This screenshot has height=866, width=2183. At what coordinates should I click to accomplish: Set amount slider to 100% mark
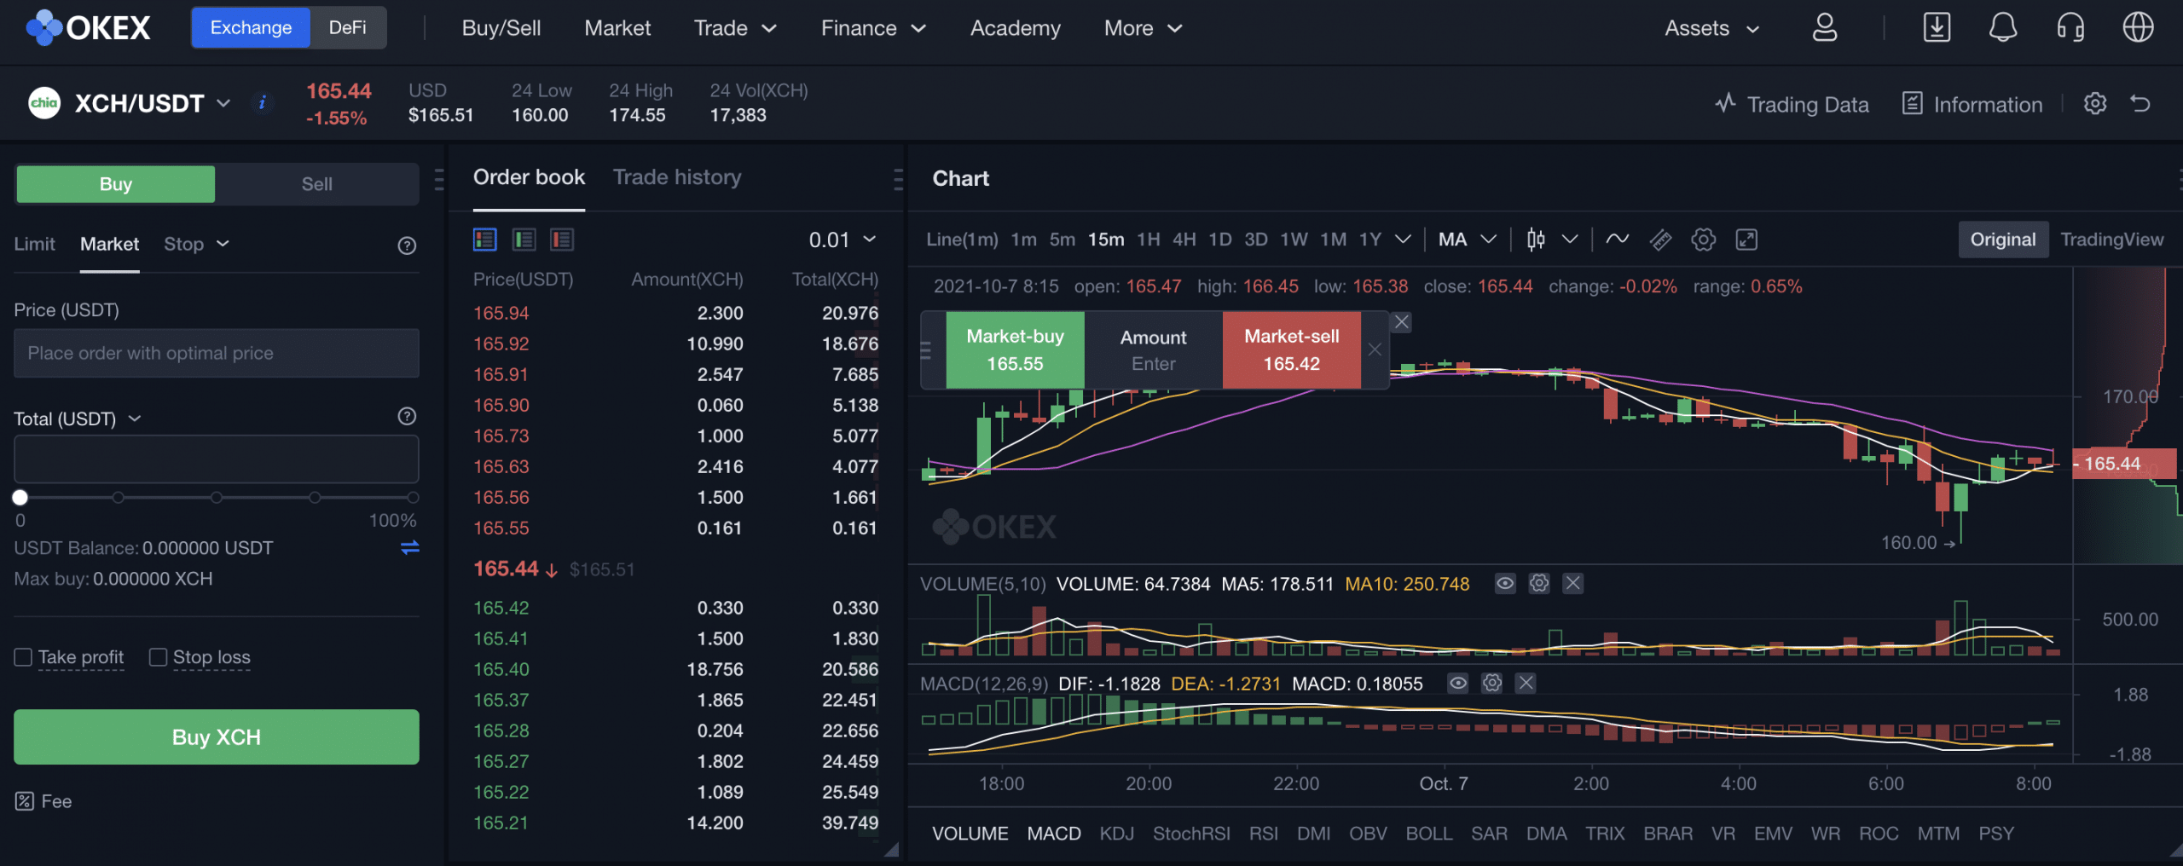pos(413,497)
